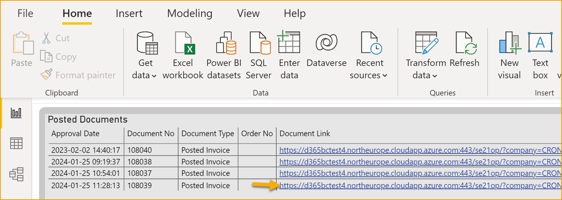Open the Help tab

[294, 13]
